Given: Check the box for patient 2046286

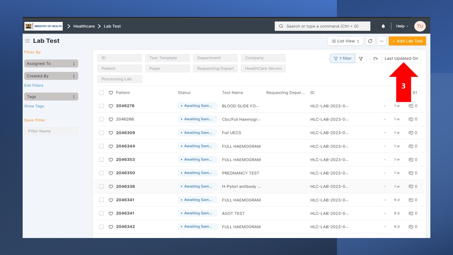Looking at the screenshot, I should tap(101, 119).
